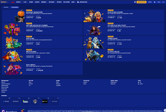
Task: Open the shield-badge partner logo
Action: pos(35,101)
